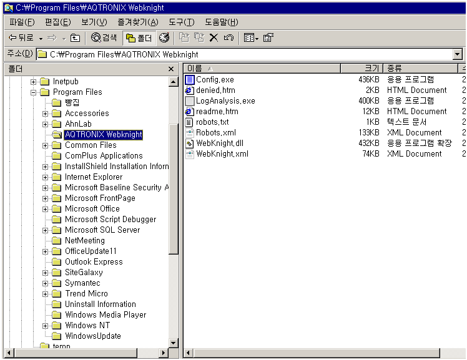Open the 도구(T) menu
Screen dimensions: 467x360
point(182,22)
